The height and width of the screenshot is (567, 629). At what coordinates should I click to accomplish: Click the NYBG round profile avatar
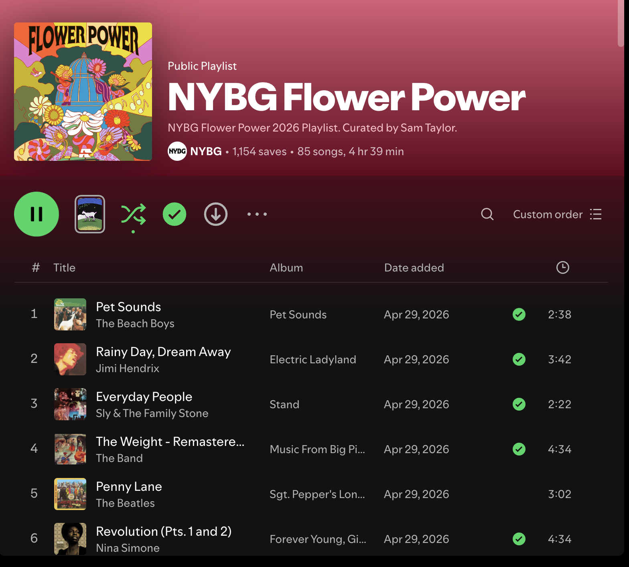[177, 151]
